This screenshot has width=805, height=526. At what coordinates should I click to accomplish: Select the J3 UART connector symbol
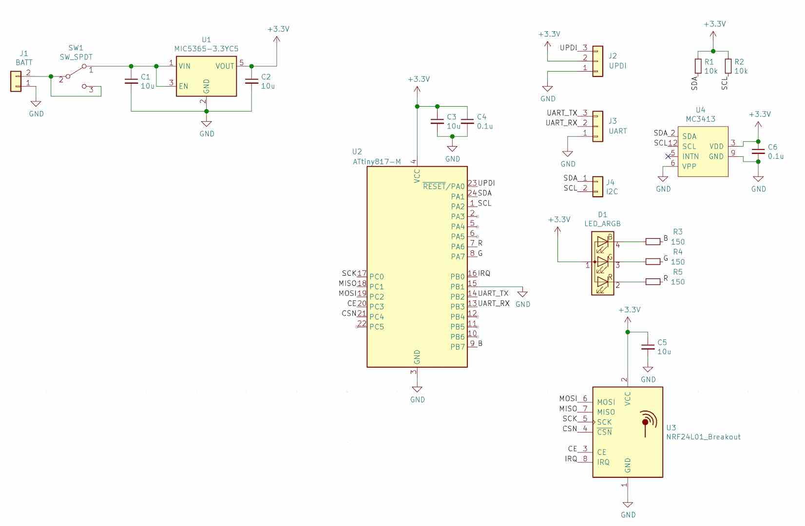point(597,126)
